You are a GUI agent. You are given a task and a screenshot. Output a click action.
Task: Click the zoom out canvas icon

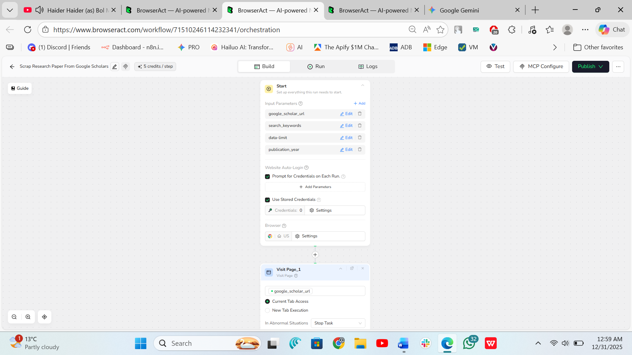click(14, 317)
